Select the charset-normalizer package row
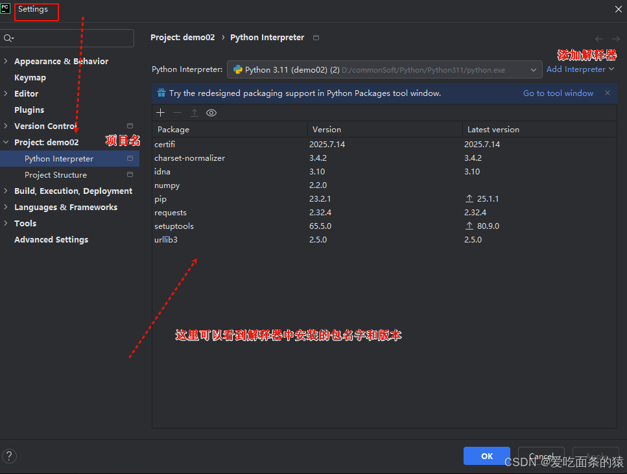Image resolution: width=627 pixels, height=474 pixels. [x=384, y=158]
